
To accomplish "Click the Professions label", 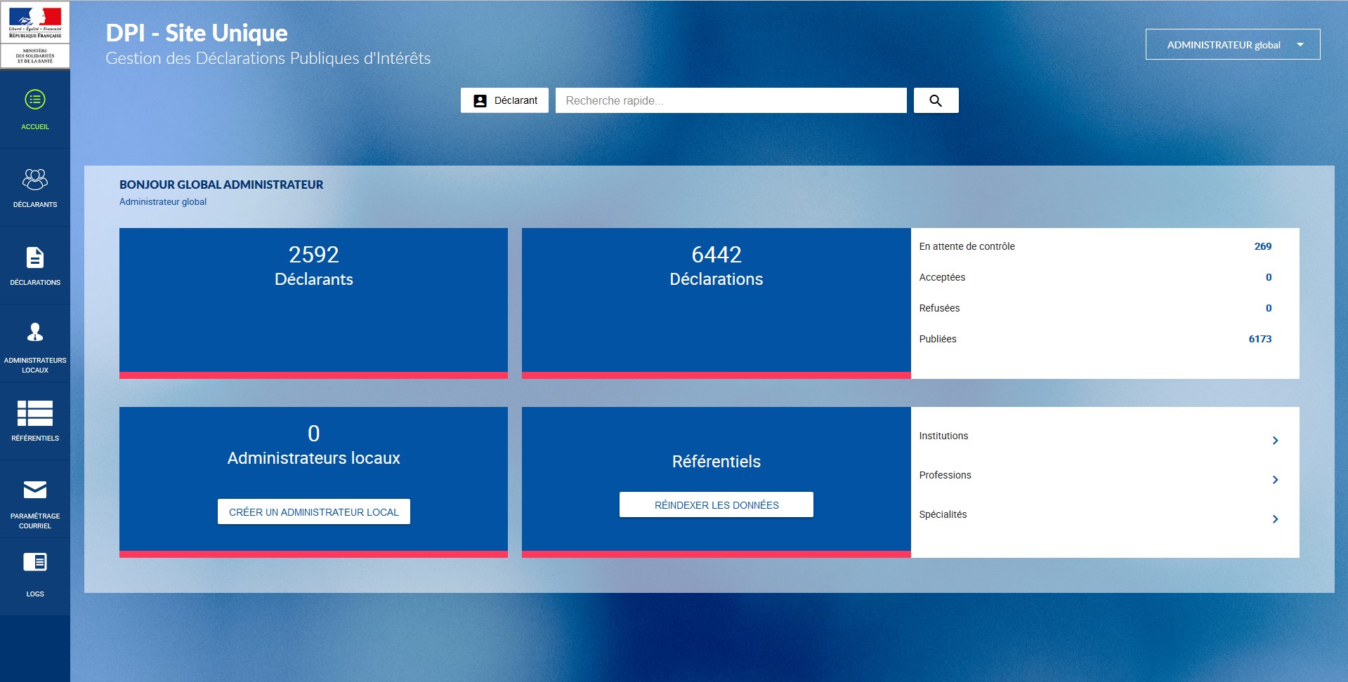I will pyautogui.click(x=945, y=475).
